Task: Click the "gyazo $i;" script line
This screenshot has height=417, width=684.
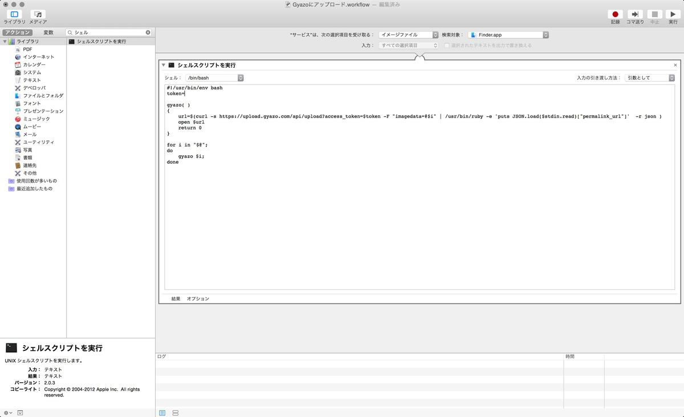Action: point(191,156)
